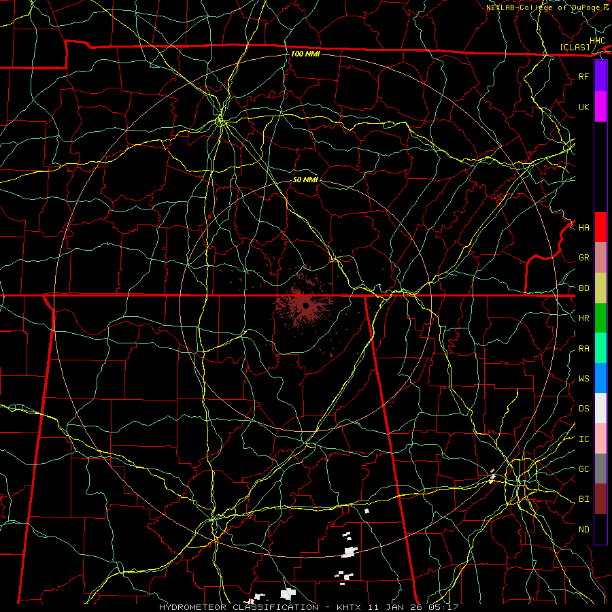Click the magenta UK color swatch
Viewport: 612px width, 612px height.
click(600, 107)
